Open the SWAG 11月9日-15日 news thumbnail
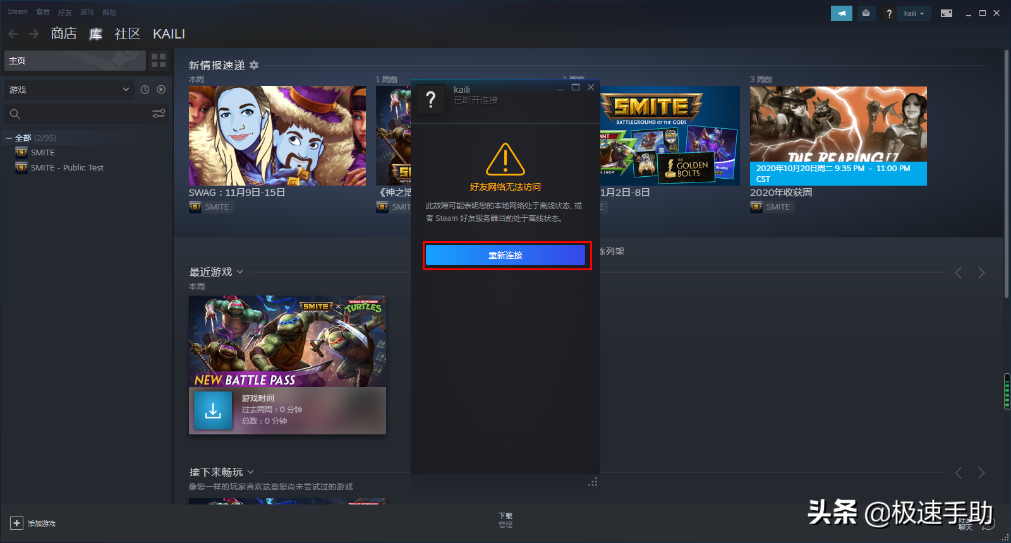1011x543 pixels. tap(277, 135)
